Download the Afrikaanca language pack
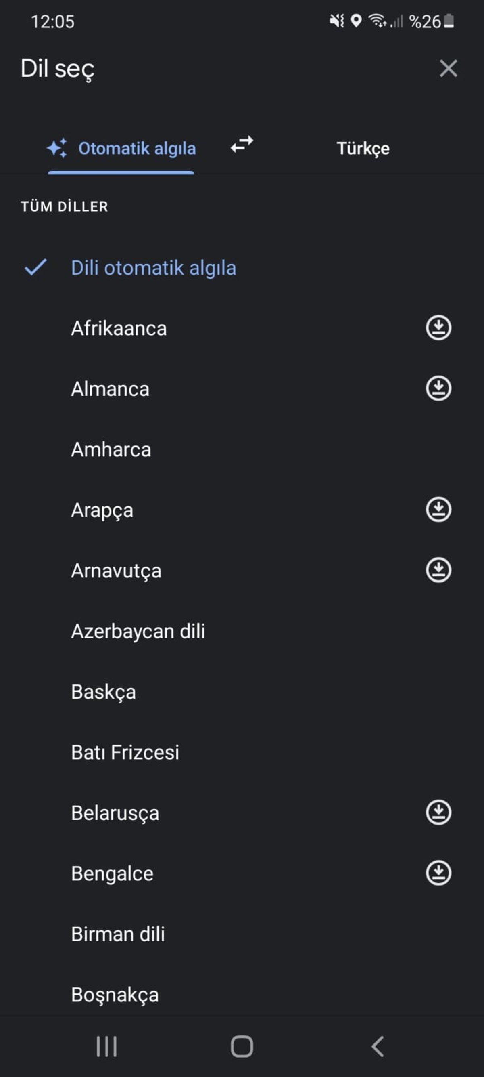 pyautogui.click(x=438, y=328)
